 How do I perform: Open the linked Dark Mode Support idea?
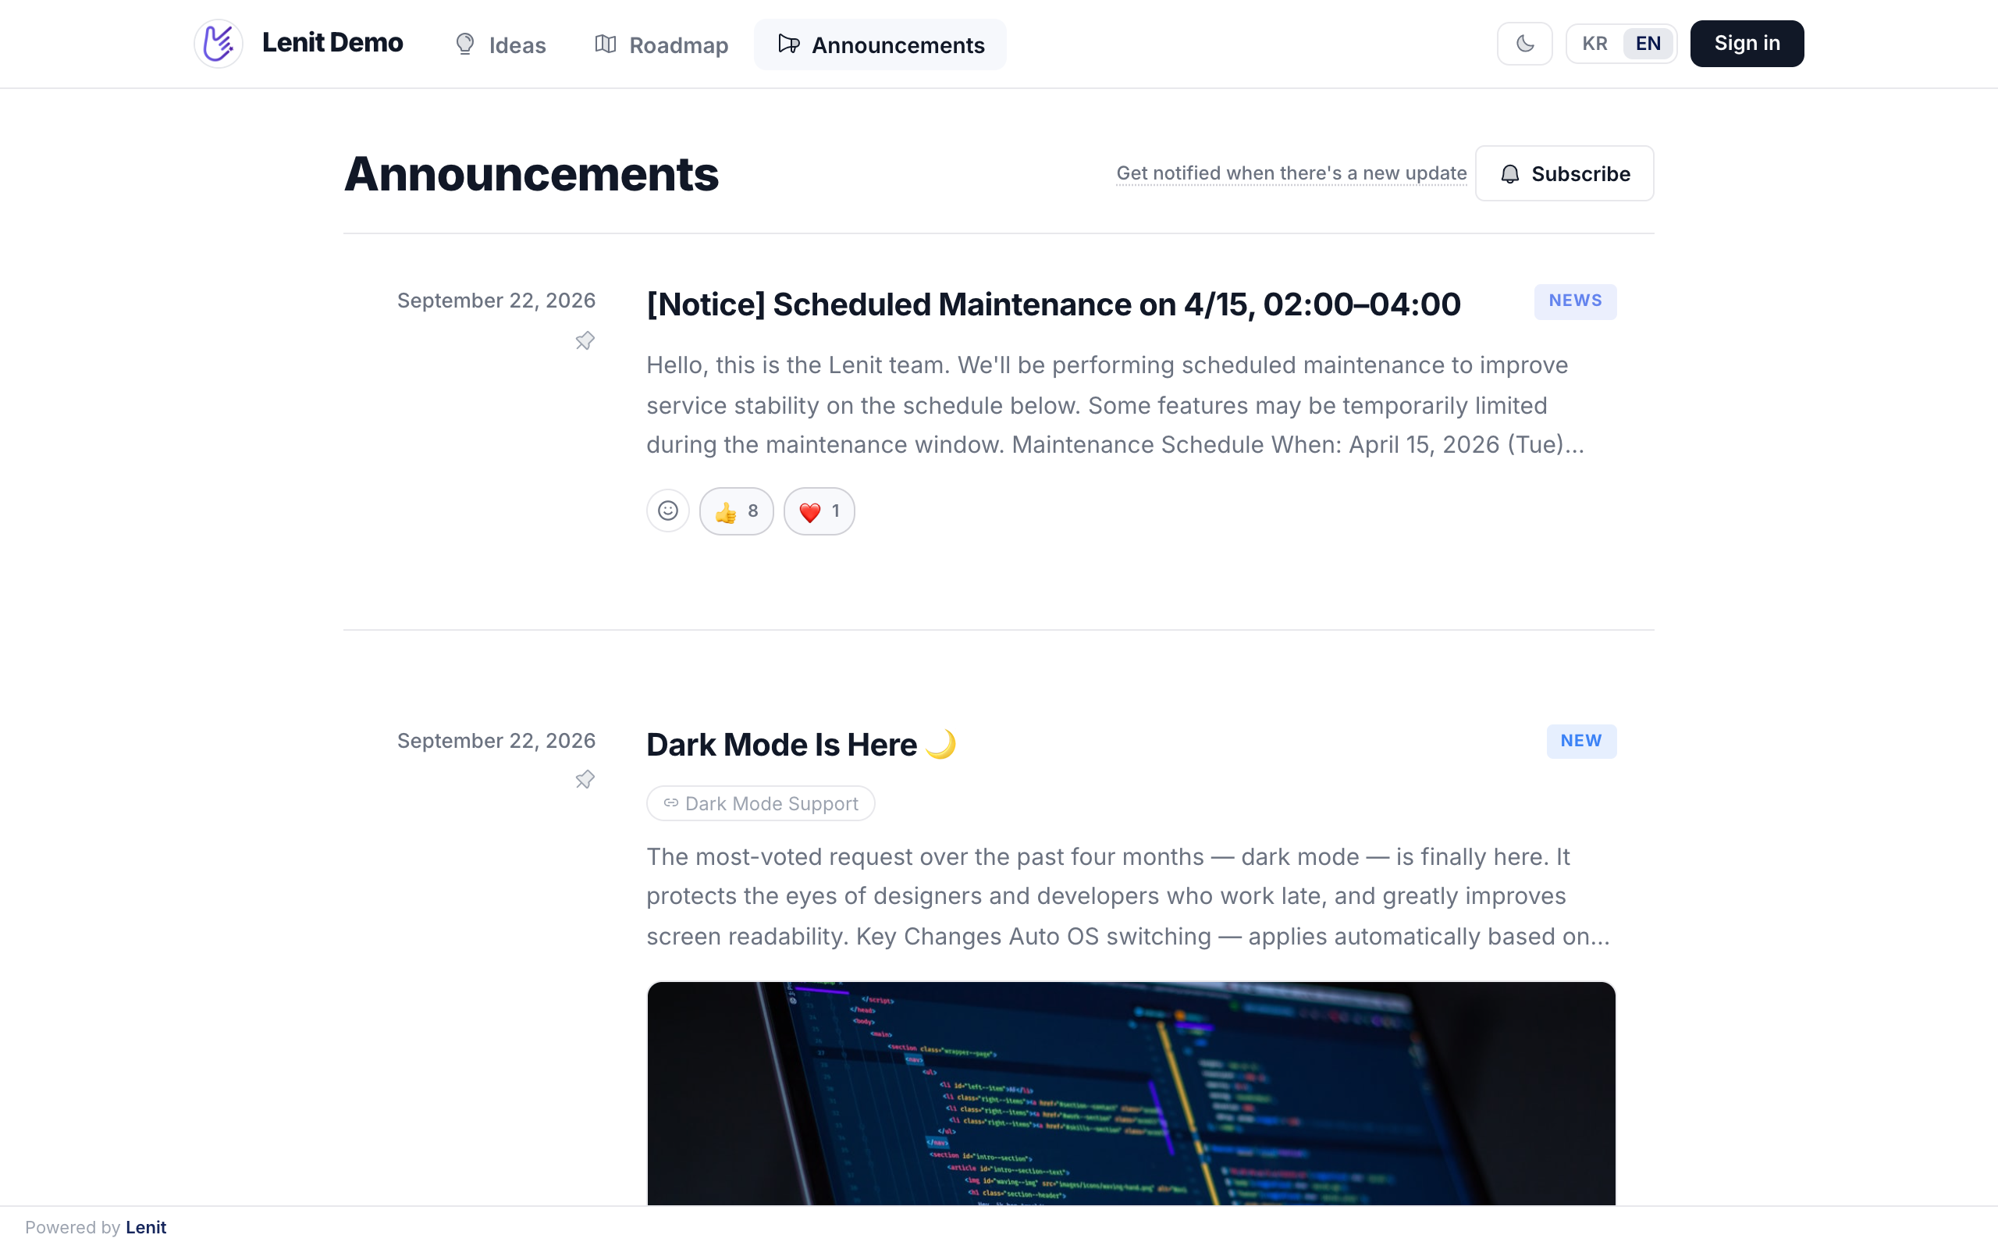pyautogui.click(x=760, y=804)
